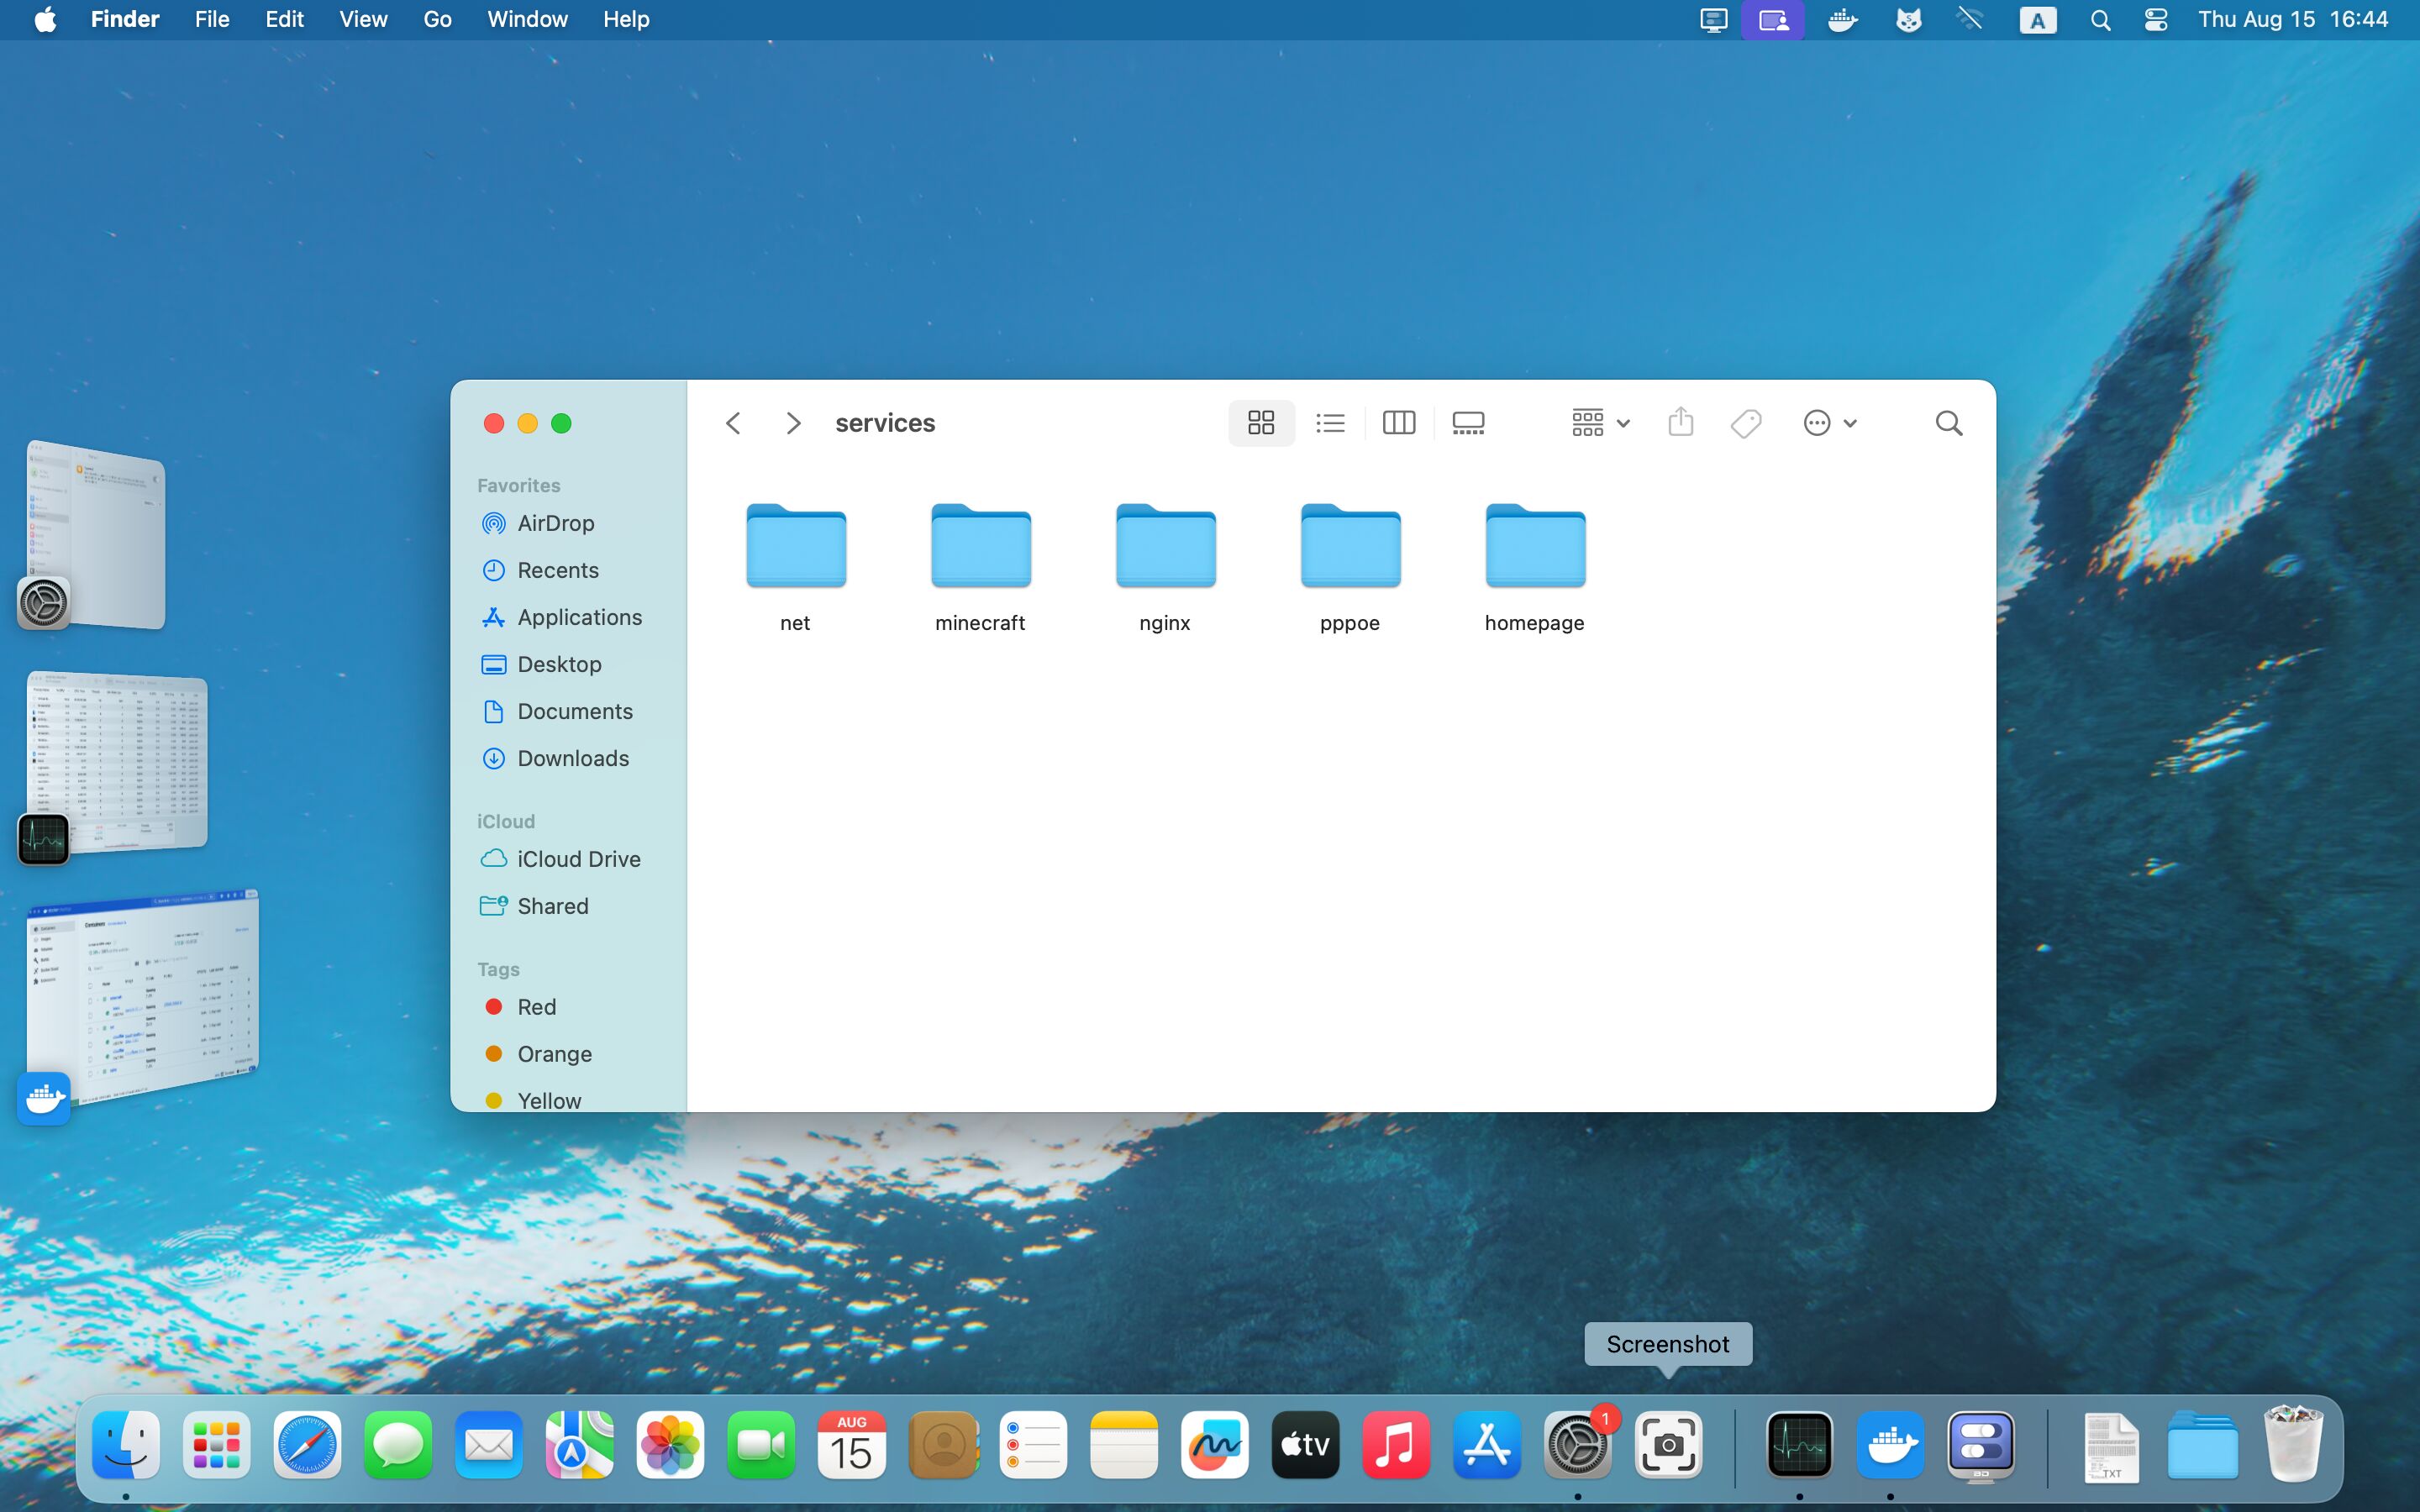Open Activity Monitor from the Dock
The image size is (2420, 1512).
pyautogui.click(x=1800, y=1445)
